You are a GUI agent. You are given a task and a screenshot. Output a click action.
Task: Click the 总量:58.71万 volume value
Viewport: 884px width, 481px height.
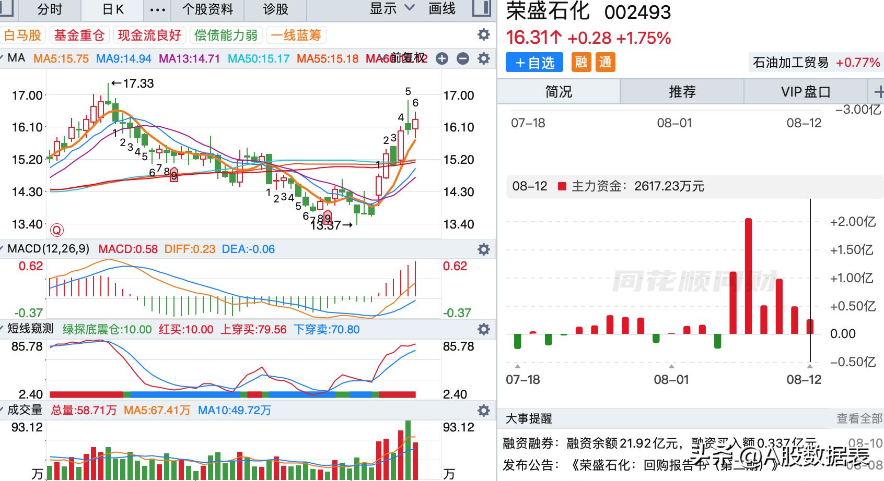84,410
